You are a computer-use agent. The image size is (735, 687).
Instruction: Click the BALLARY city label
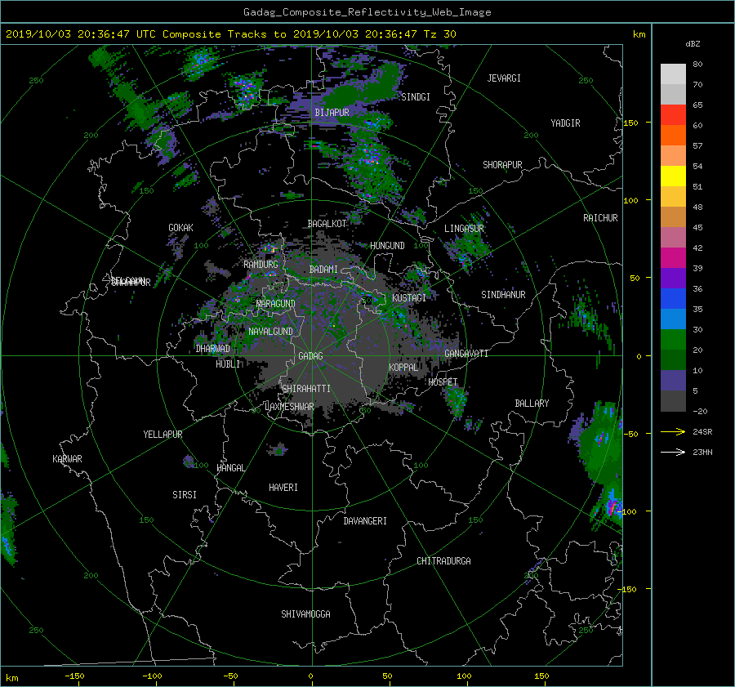(x=532, y=404)
